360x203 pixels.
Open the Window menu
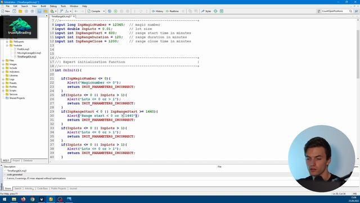74,6
